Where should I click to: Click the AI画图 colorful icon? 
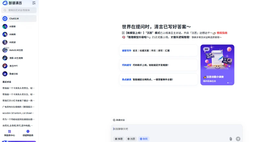5,34
